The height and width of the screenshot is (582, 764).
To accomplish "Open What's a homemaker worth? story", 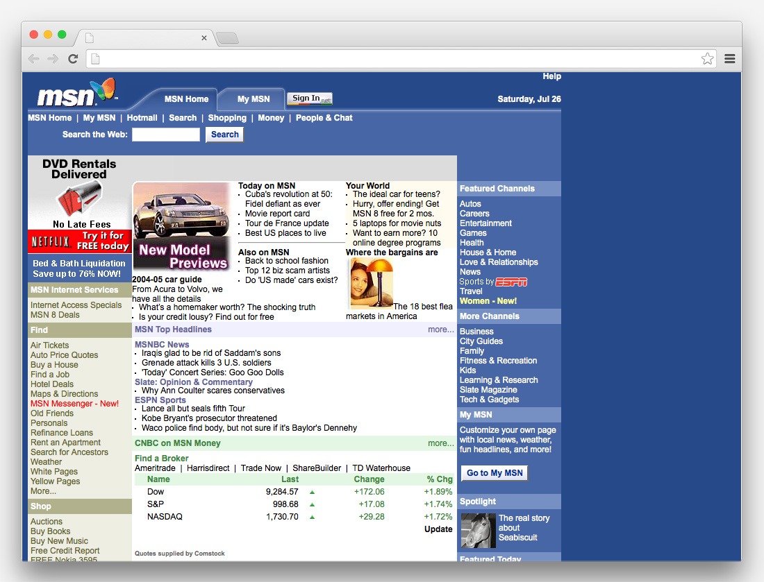I will [227, 307].
